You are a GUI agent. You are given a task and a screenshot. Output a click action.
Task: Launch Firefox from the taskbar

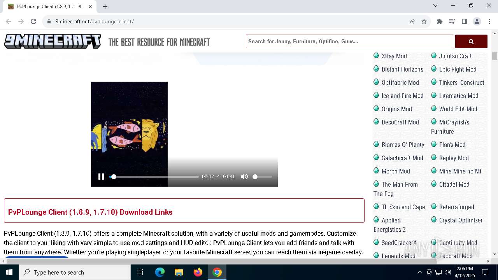[x=198, y=272]
